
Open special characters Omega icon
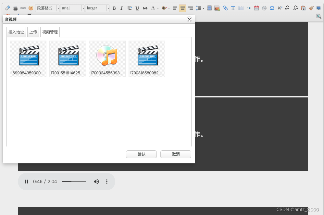272,8
